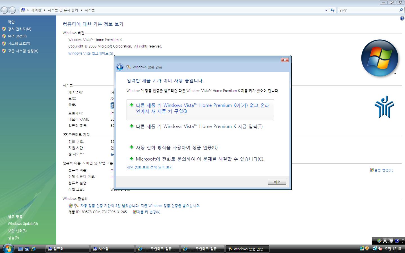Expand the arrow after 시스템 및 유지 관리
The image size is (405, 253).
[x=82, y=10]
